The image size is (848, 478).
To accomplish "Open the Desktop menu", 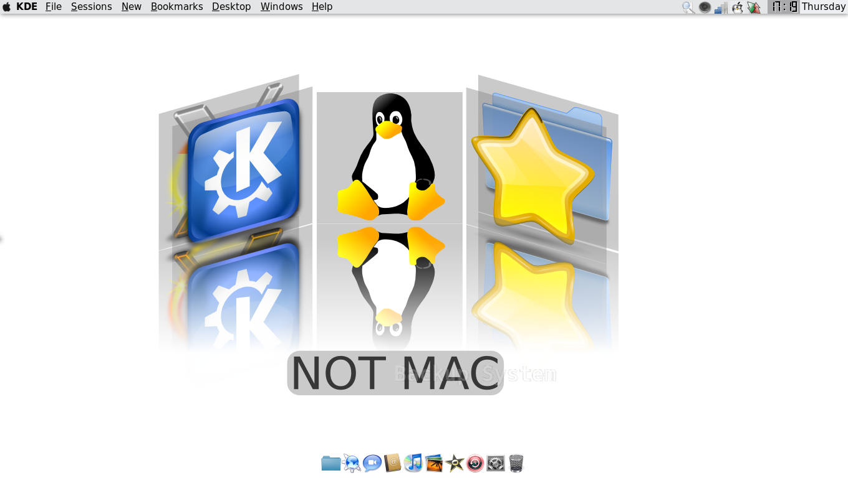I will pyautogui.click(x=231, y=7).
